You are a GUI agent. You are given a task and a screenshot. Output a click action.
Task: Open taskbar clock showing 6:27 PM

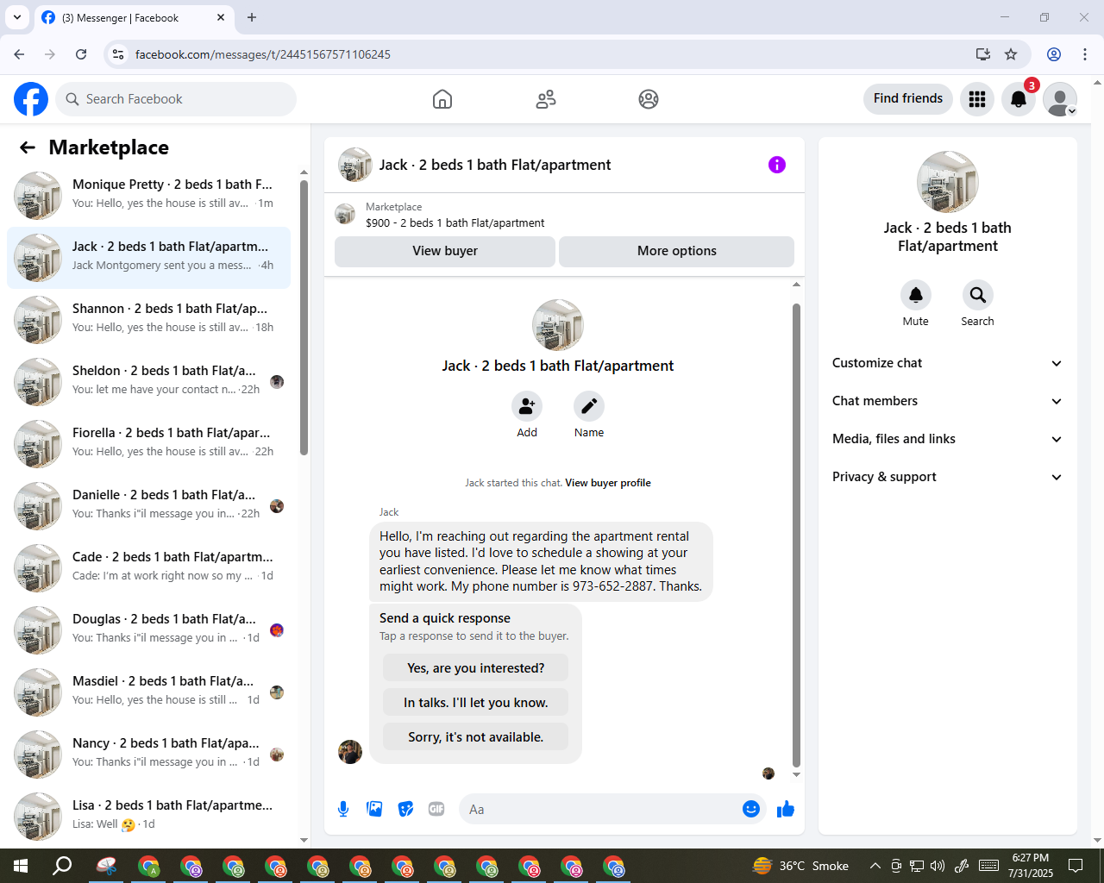pos(1031,866)
